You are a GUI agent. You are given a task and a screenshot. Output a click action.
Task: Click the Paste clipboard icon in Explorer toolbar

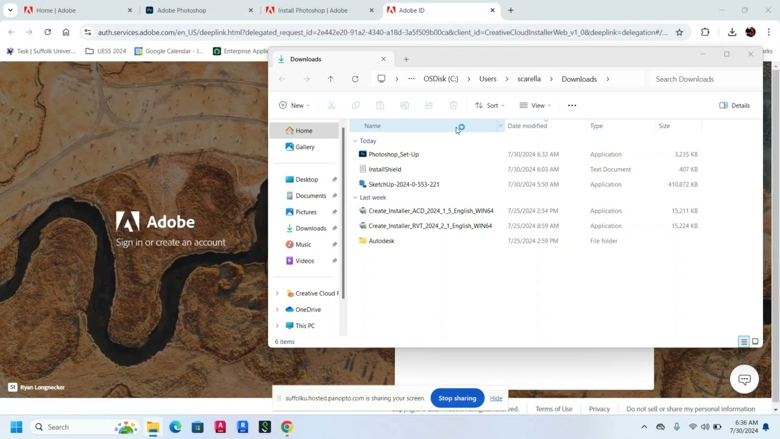pyautogui.click(x=380, y=105)
